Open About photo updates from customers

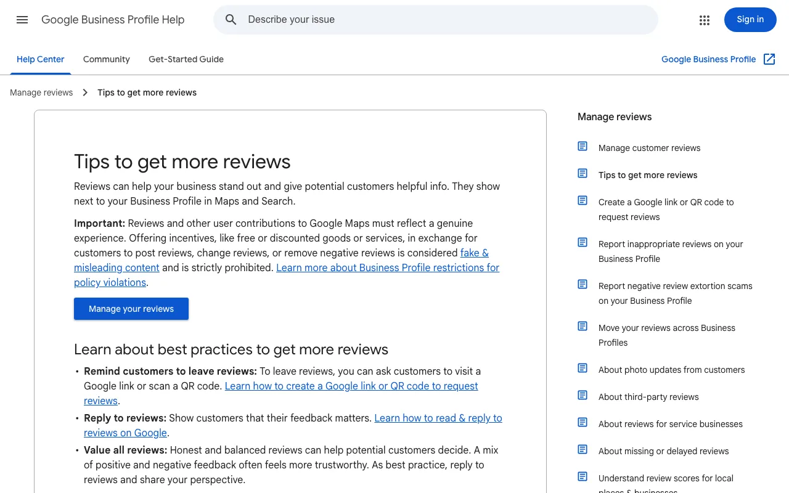pos(671,370)
